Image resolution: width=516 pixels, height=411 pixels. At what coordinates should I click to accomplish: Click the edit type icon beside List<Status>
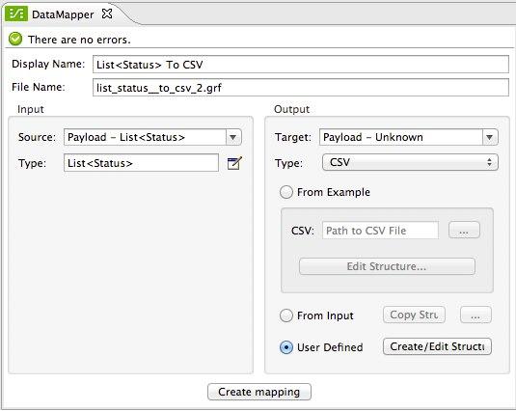(x=234, y=163)
